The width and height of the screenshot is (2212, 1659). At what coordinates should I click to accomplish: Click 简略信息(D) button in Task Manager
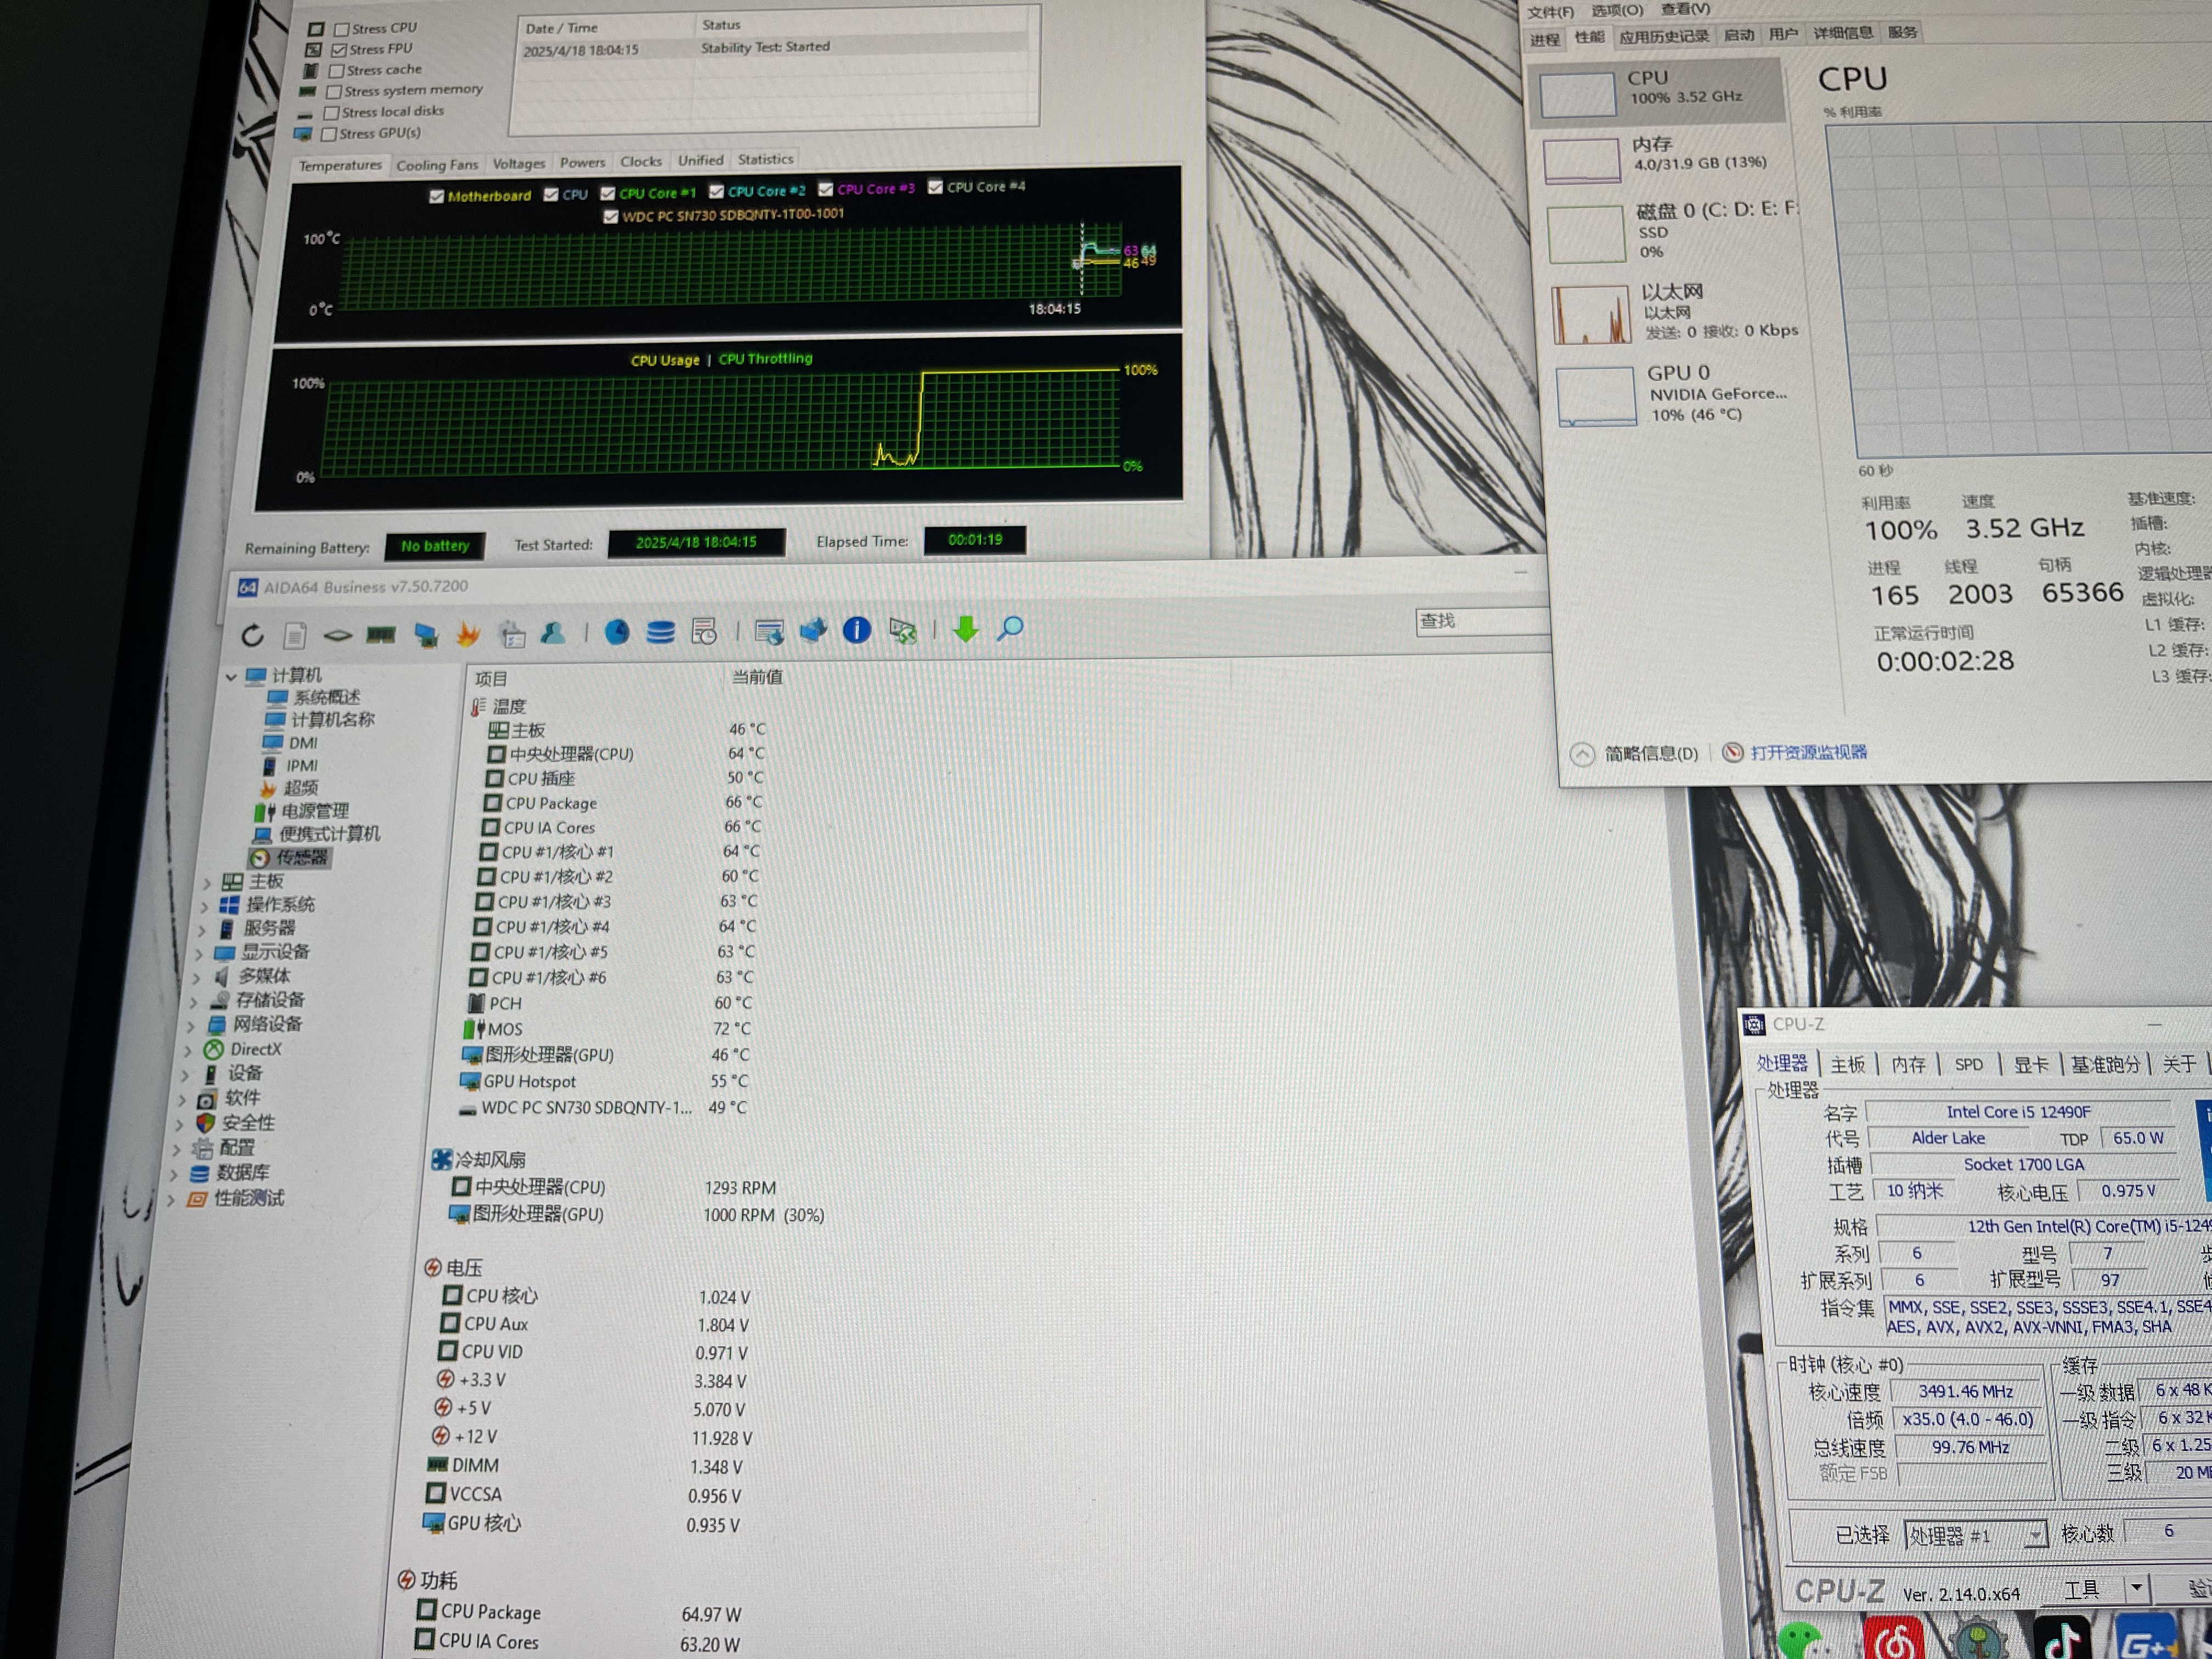pos(1651,754)
